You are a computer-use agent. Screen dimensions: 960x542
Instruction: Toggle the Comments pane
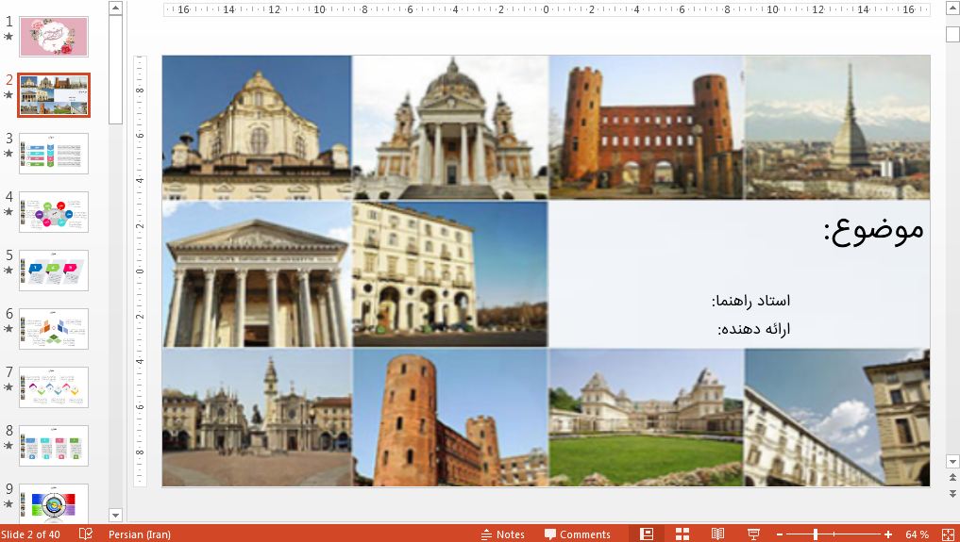click(577, 534)
